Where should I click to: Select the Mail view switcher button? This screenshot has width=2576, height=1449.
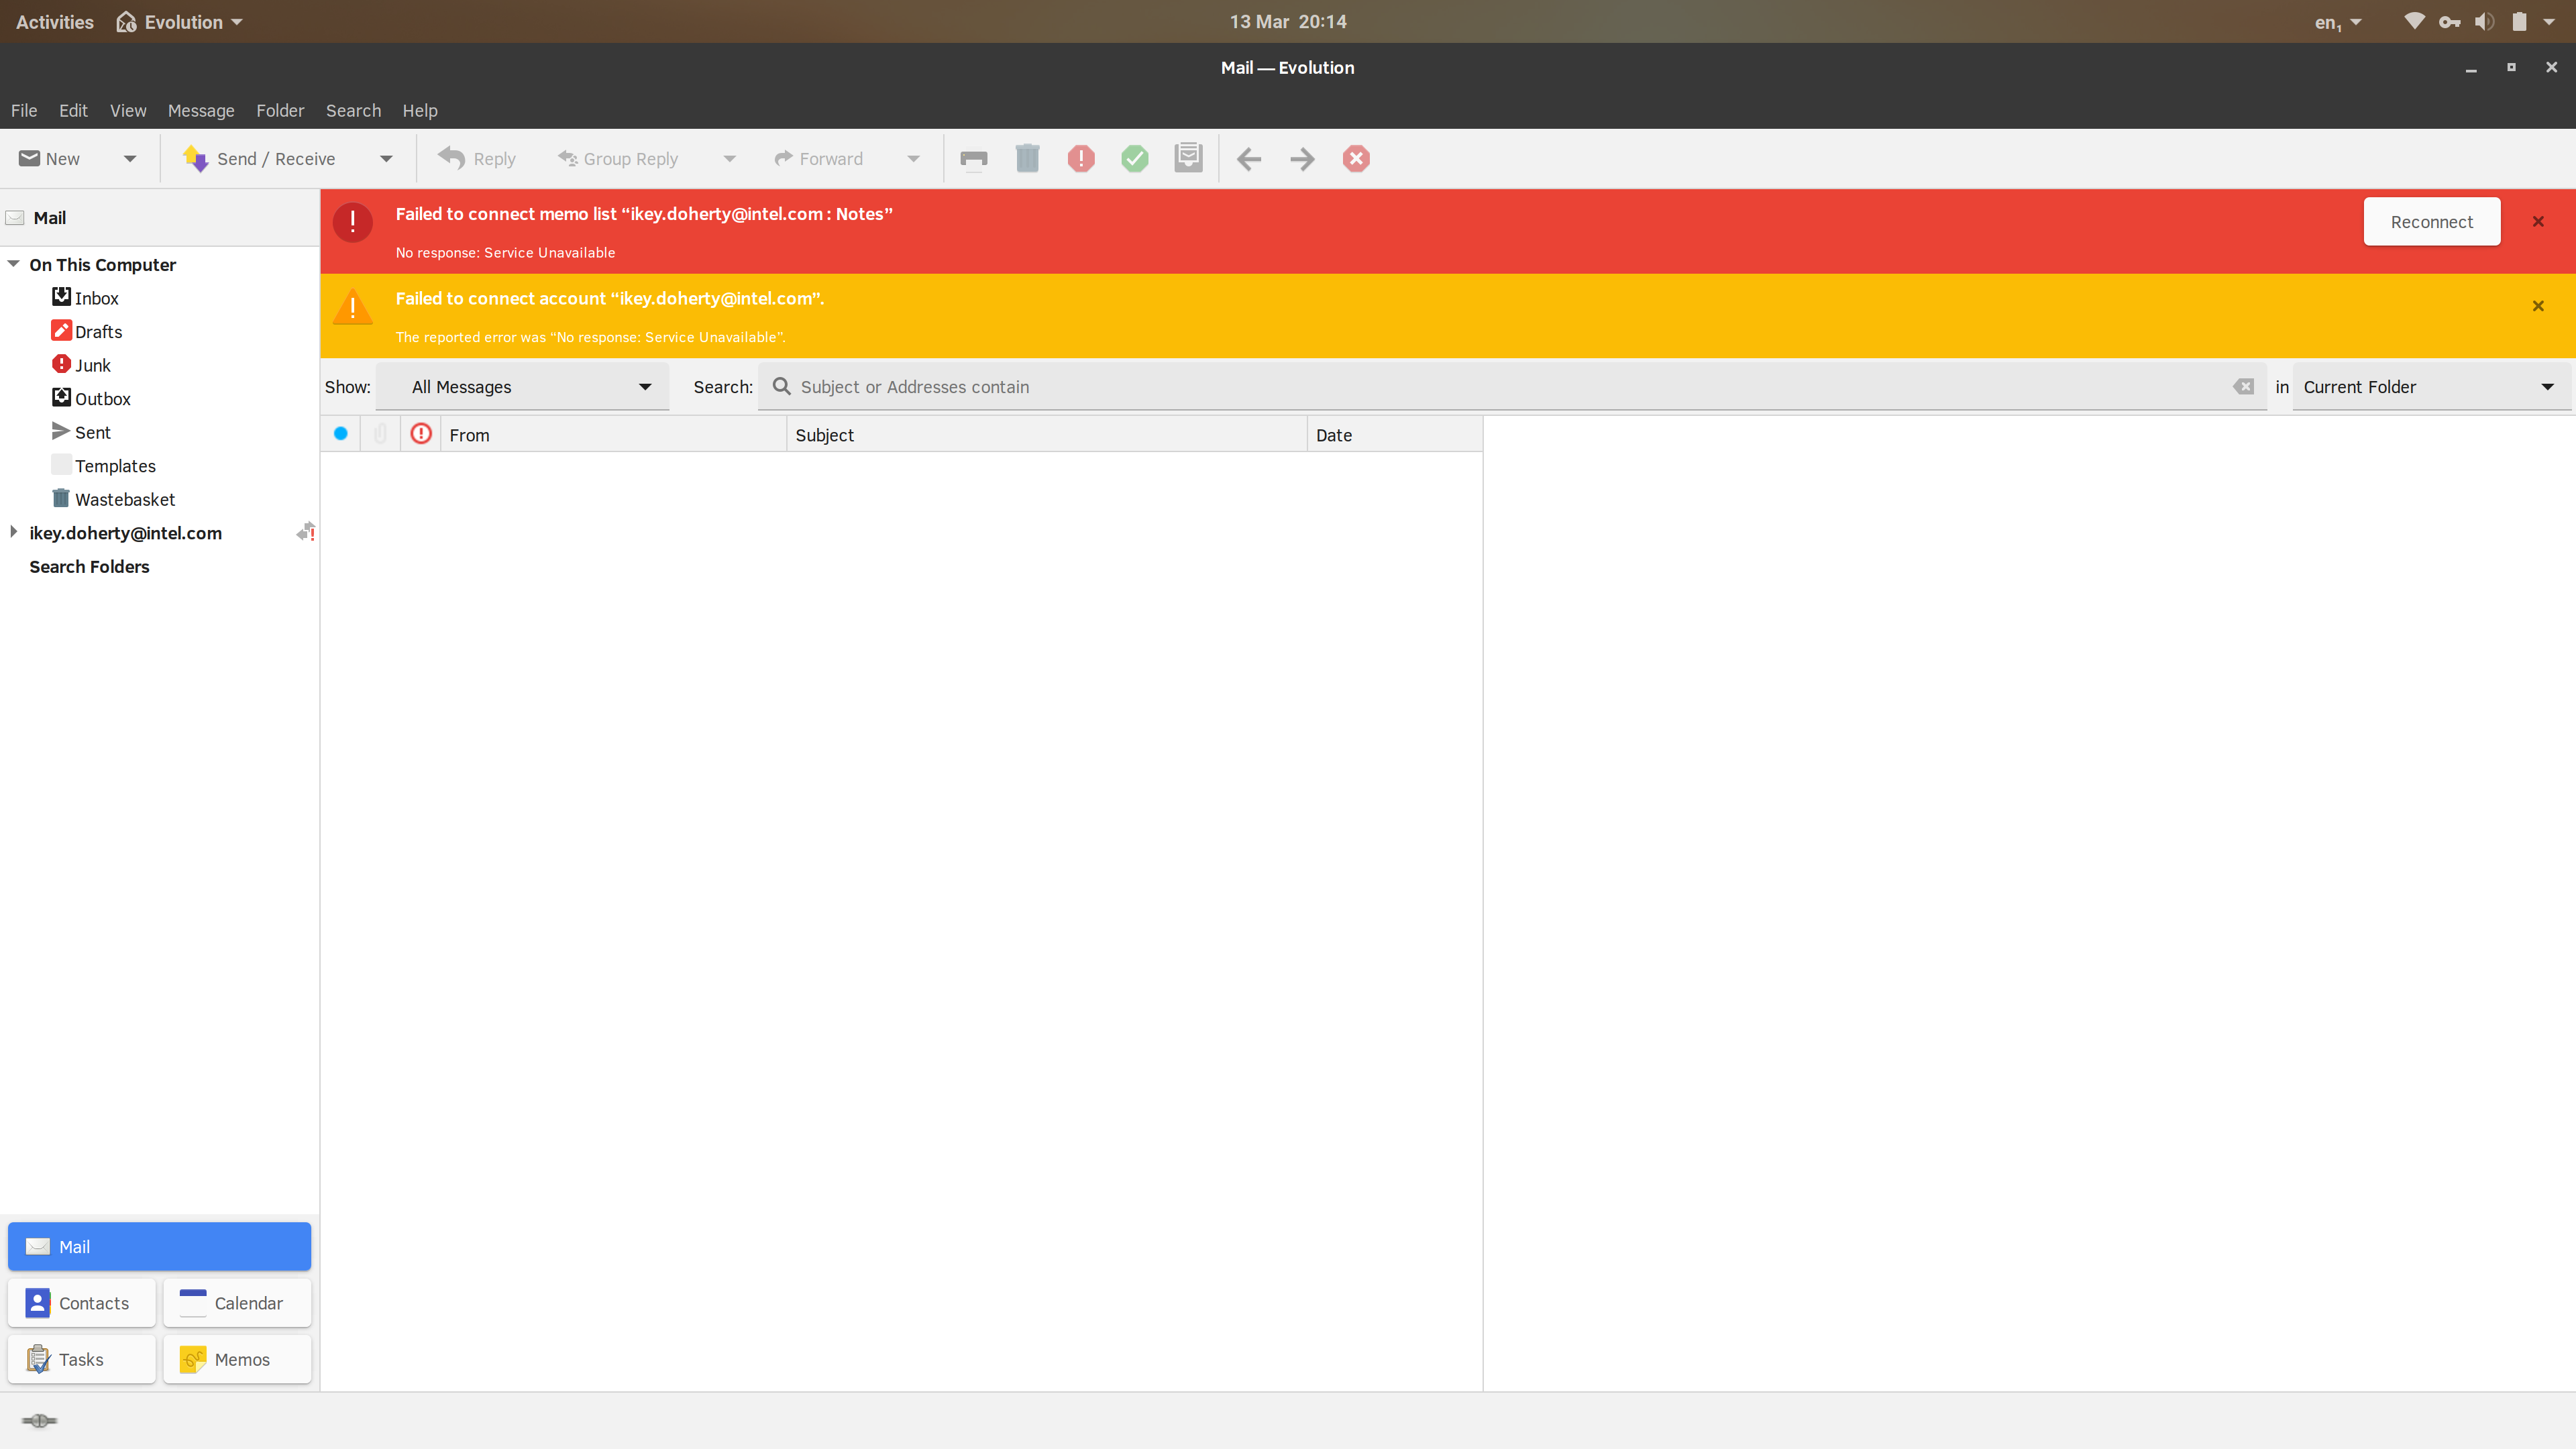tap(160, 1246)
